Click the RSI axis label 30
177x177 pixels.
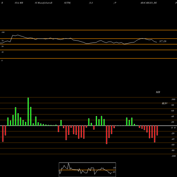coord(2,52)
